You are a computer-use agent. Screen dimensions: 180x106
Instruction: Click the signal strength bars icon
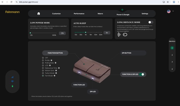[12, 77]
